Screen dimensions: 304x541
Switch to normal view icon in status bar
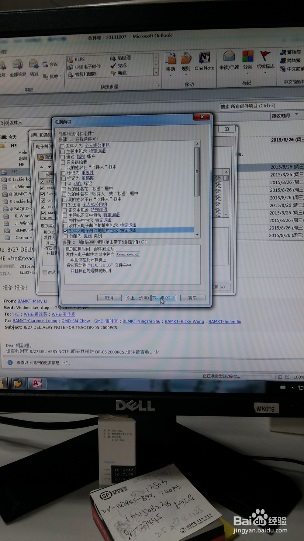[280, 377]
